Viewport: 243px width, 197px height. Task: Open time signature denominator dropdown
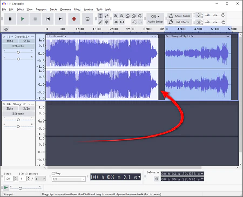(40, 179)
